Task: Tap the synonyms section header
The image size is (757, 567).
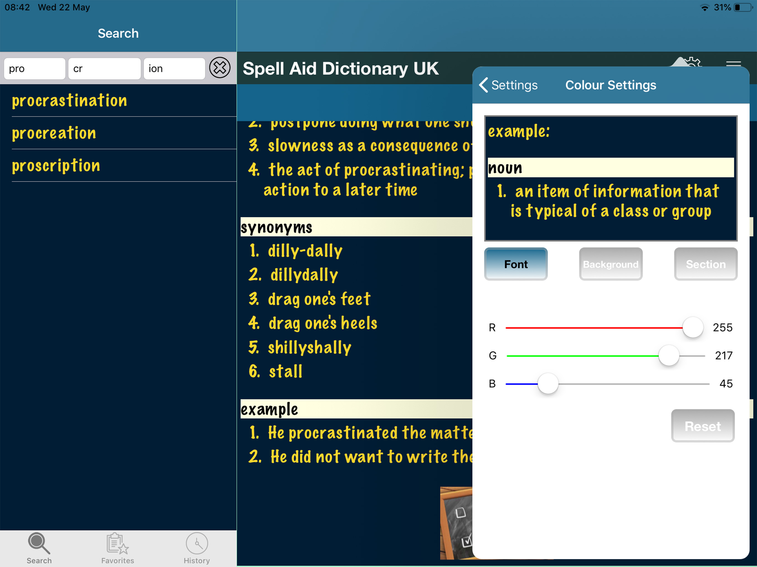Action: click(356, 227)
